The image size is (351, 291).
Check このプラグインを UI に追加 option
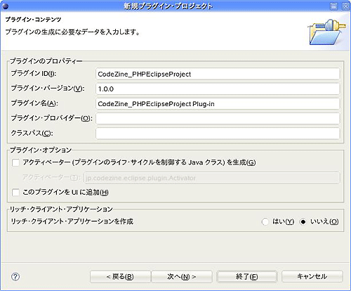pyautogui.click(x=15, y=193)
